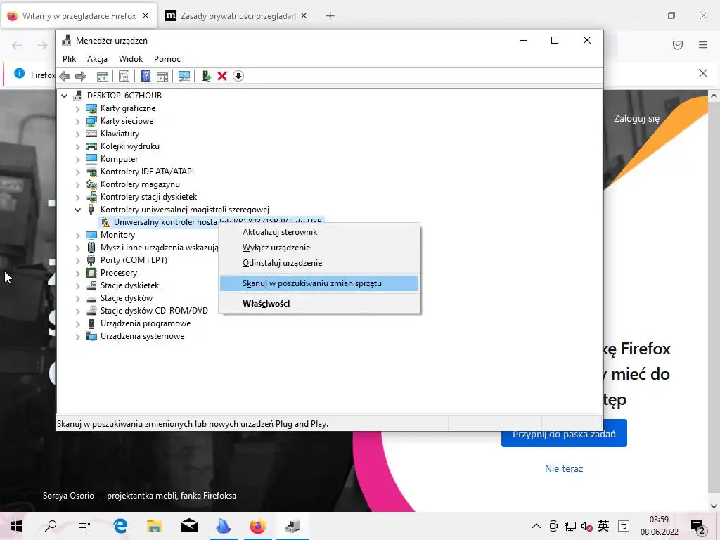Expand Kontrolery IDE ATA/ATAPI node
Viewport: 720px width, 540px height.
(x=77, y=172)
